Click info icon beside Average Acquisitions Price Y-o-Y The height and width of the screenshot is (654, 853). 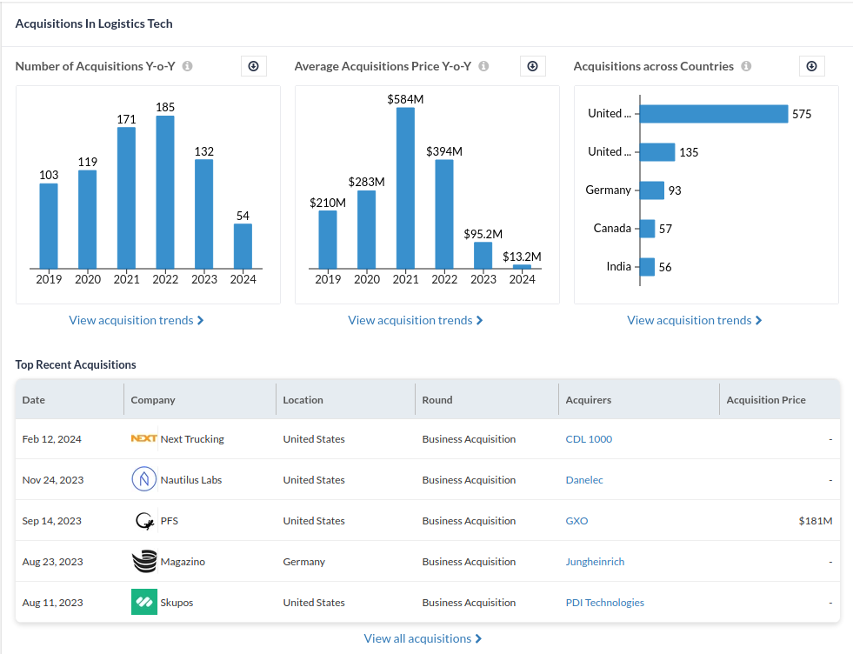483,66
